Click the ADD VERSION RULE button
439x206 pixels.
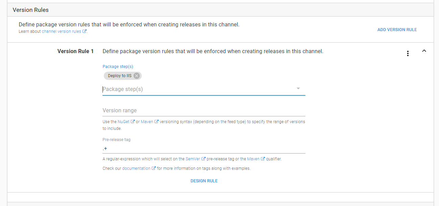click(397, 30)
